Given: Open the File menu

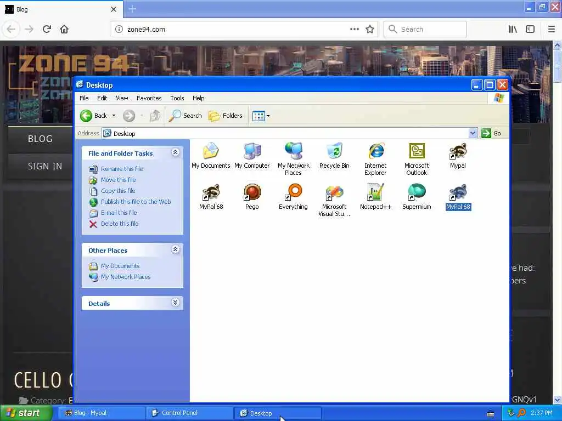Looking at the screenshot, I should point(84,98).
